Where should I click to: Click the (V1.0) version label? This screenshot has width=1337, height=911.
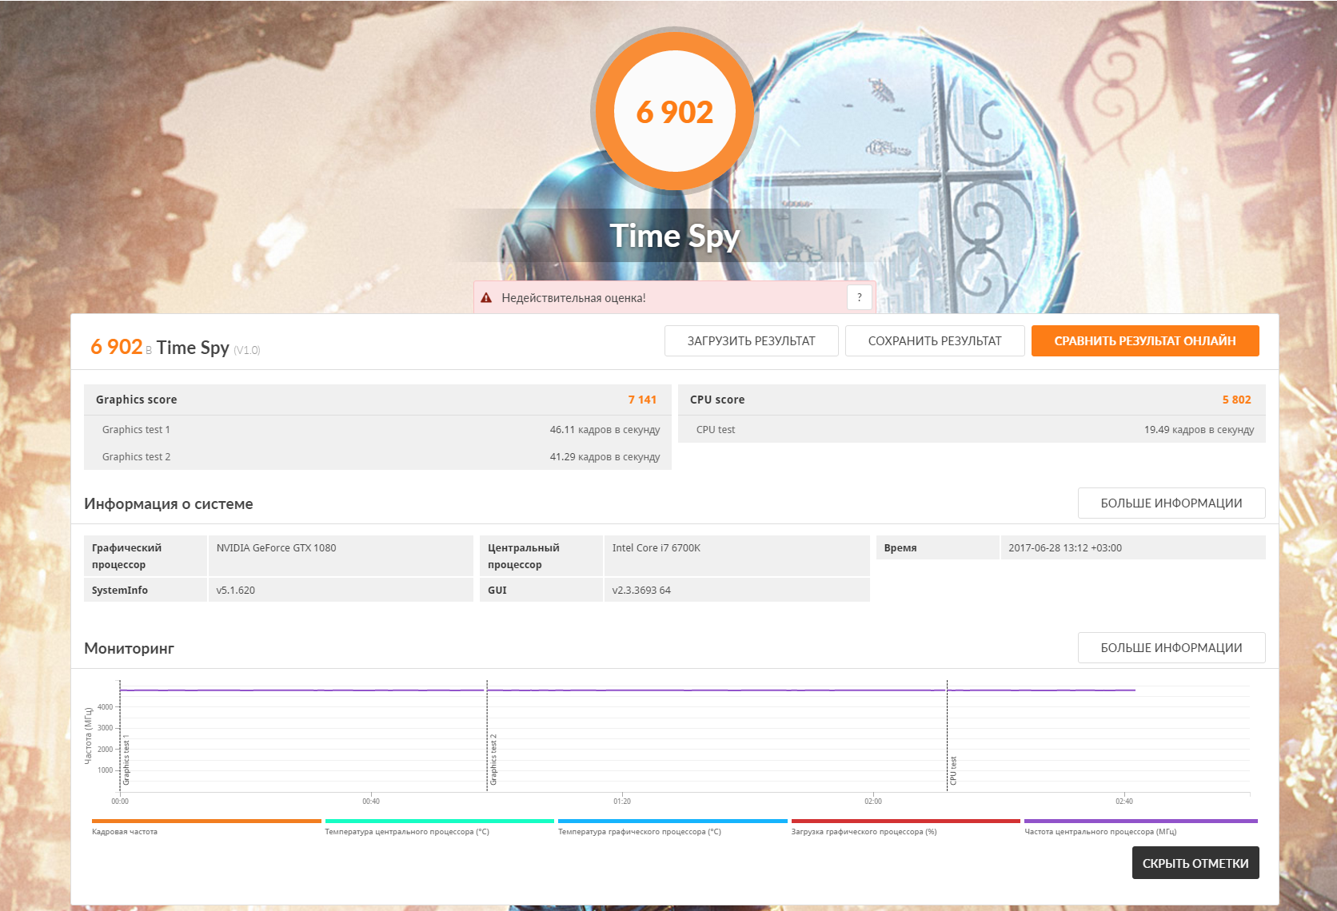(246, 350)
